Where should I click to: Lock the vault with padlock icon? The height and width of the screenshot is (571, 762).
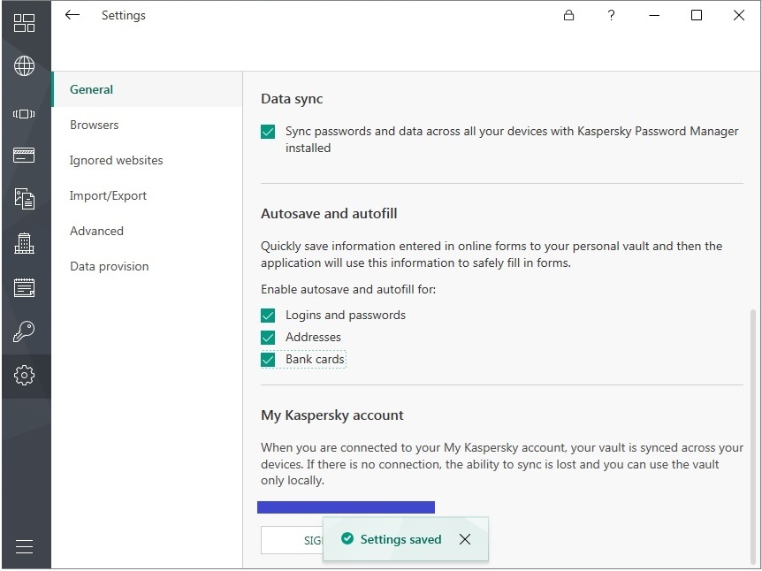point(568,15)
